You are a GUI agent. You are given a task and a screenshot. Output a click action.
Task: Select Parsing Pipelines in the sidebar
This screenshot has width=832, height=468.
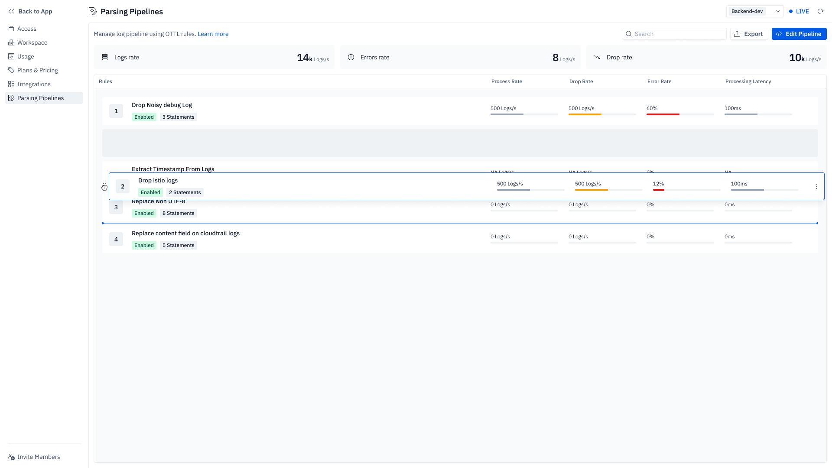[44, 98]
